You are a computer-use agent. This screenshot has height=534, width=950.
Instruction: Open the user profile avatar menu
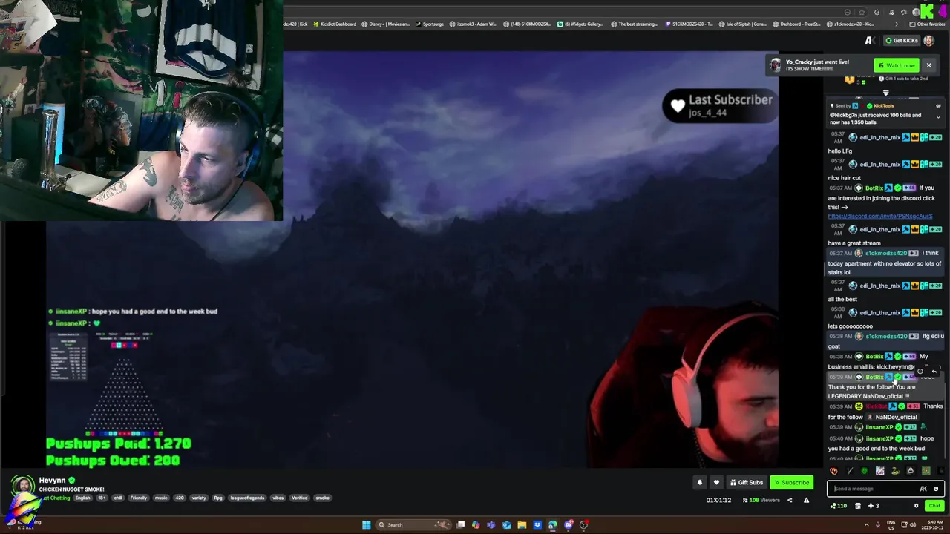(x=928, y=40)
